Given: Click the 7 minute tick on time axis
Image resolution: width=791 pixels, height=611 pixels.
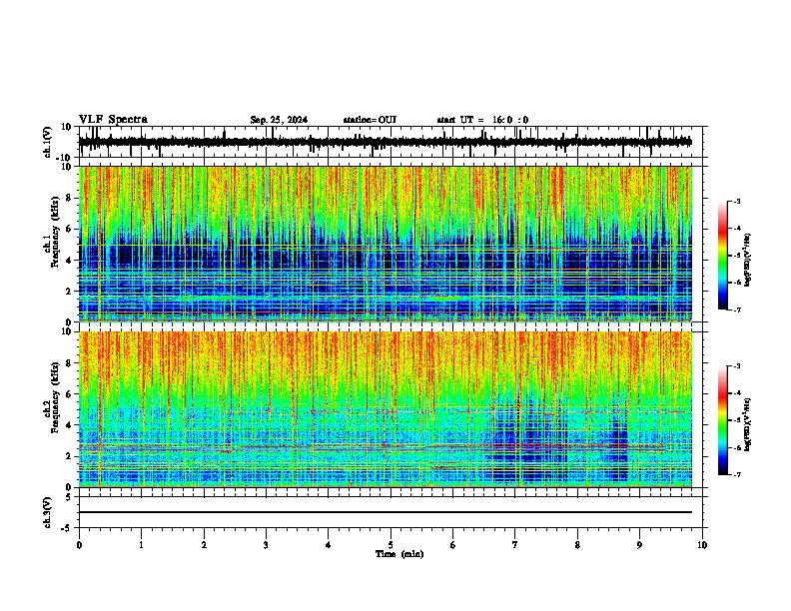Looking at the screenshot, I should pos(515,545).
